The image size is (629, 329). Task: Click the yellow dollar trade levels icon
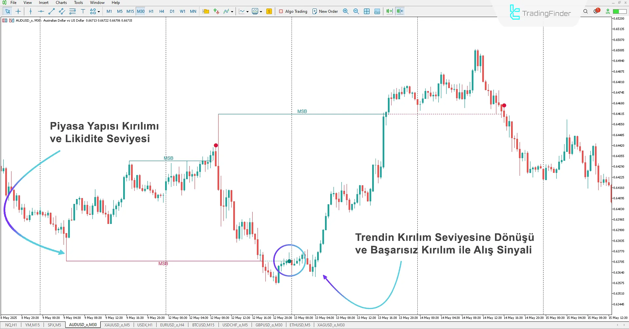[x=269, y=11]
